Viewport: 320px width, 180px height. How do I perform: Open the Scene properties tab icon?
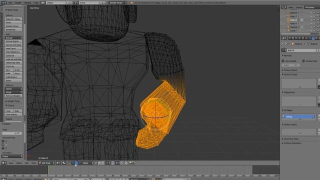click(296, 38)
